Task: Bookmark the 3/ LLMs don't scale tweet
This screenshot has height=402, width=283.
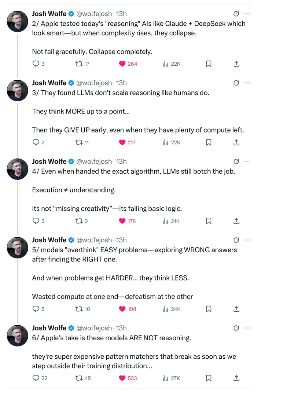Action: point(209,142)
